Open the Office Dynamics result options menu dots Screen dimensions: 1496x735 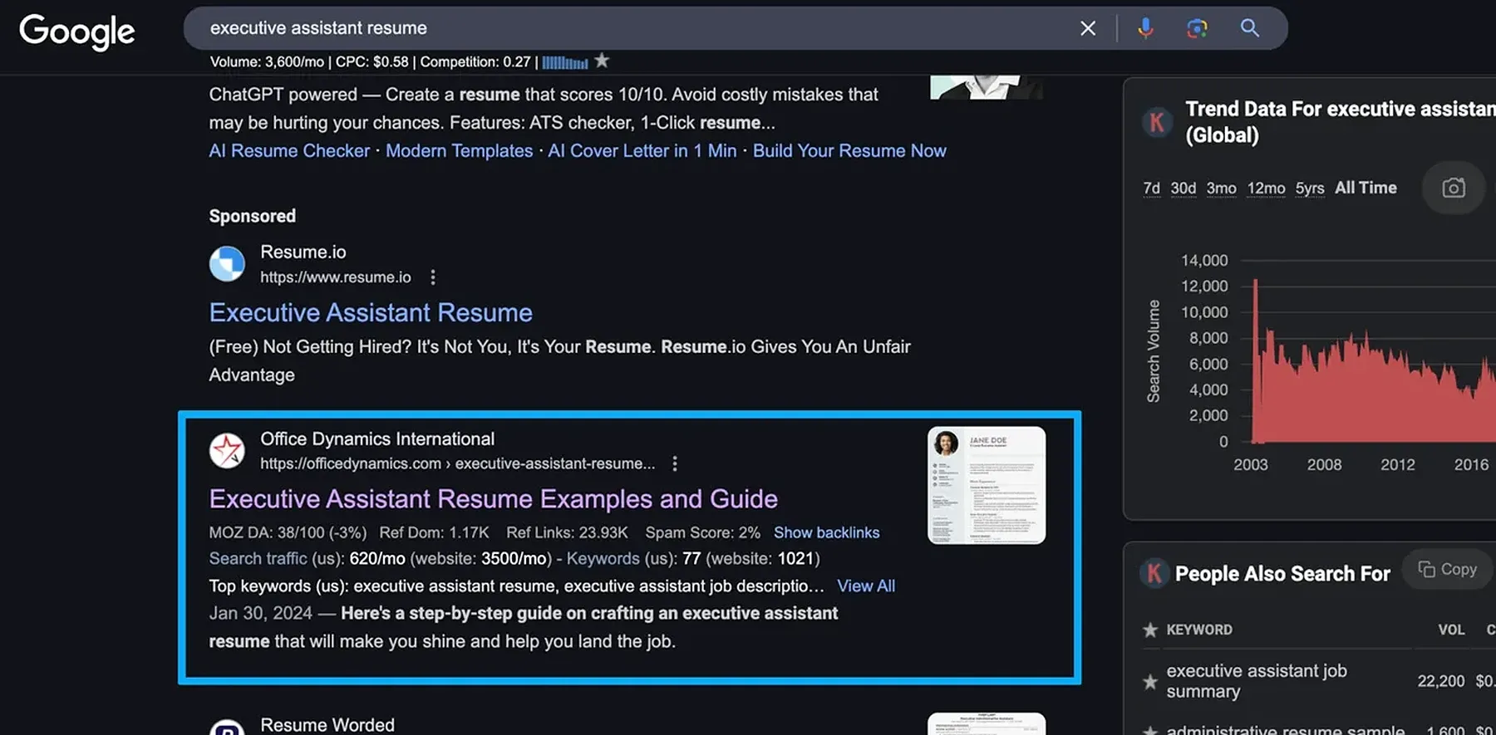674,463
